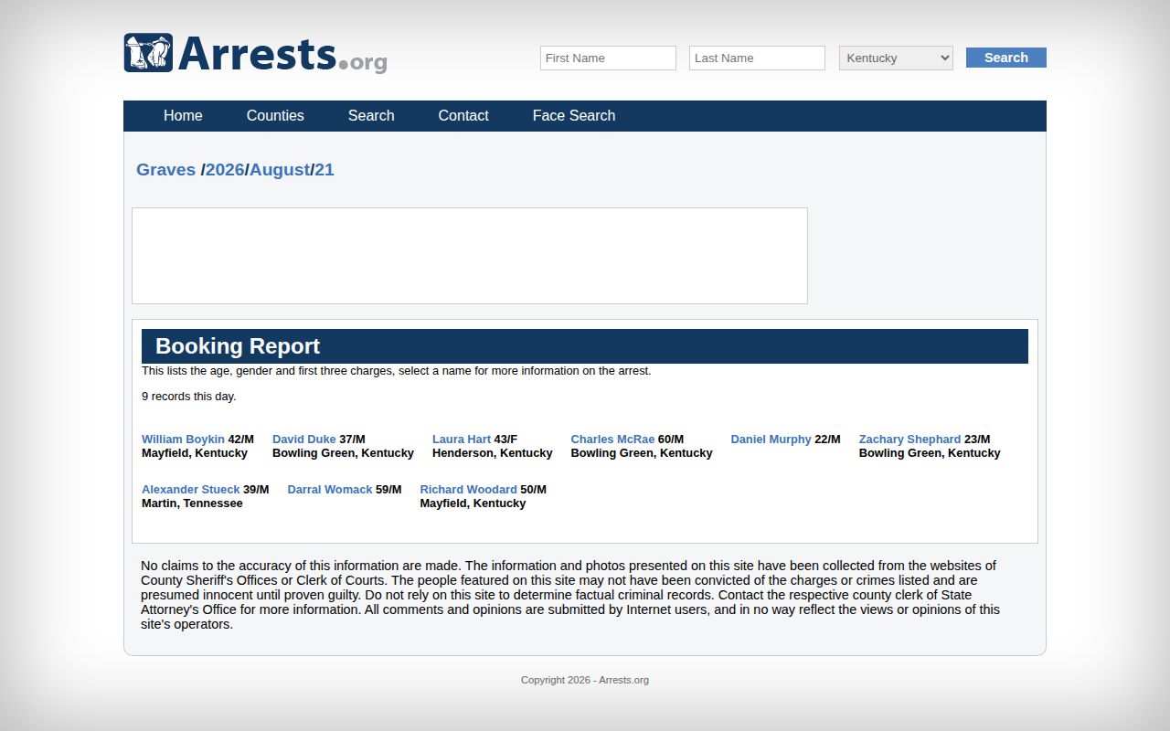Open the Counties menu item
1170x731 pixels.
click(x=275, y=115)
